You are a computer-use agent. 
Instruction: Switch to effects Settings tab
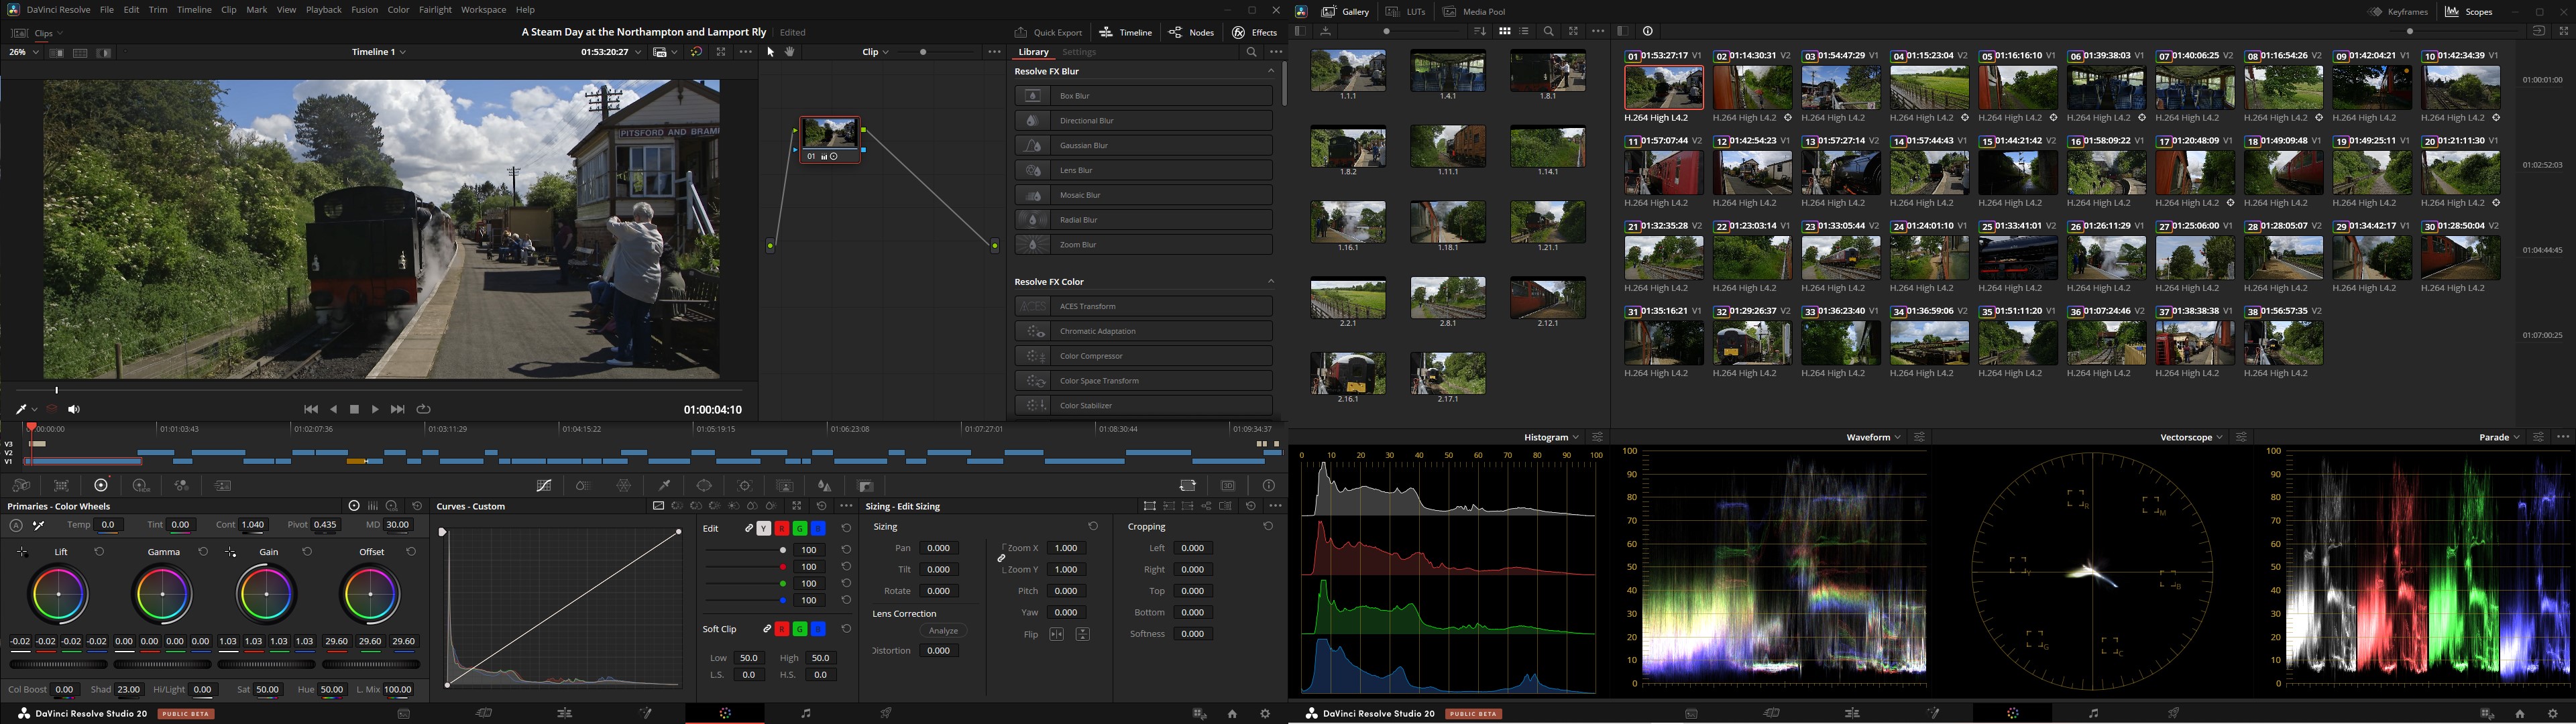point(1079,52)
